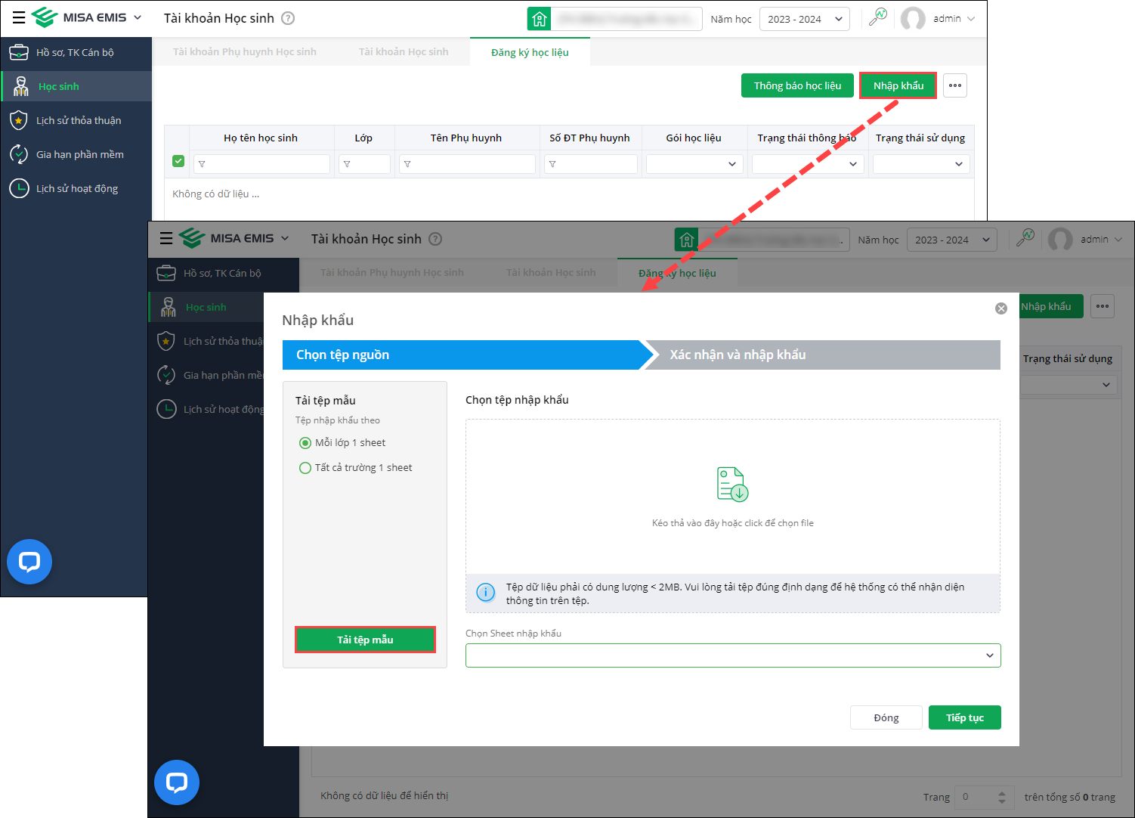Open the Năm học 2023 - 2024 dropdown, front window
This screenshot has height=818, width=1135.
coord(951,240)
